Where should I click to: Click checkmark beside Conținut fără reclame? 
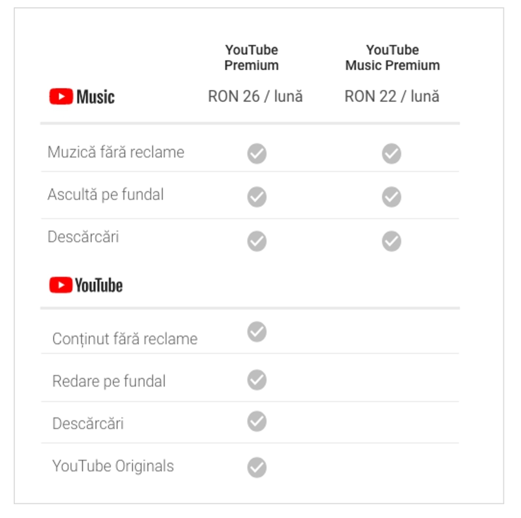tap(257, 332)
